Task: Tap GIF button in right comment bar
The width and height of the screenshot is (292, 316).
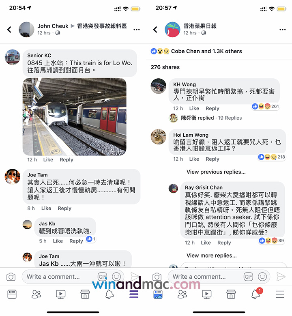Action: click(248, 277)
